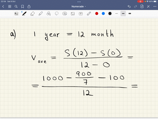The image size is (158, 119).
Task: Tap the screen recording indicator
Action: (140, 1)
